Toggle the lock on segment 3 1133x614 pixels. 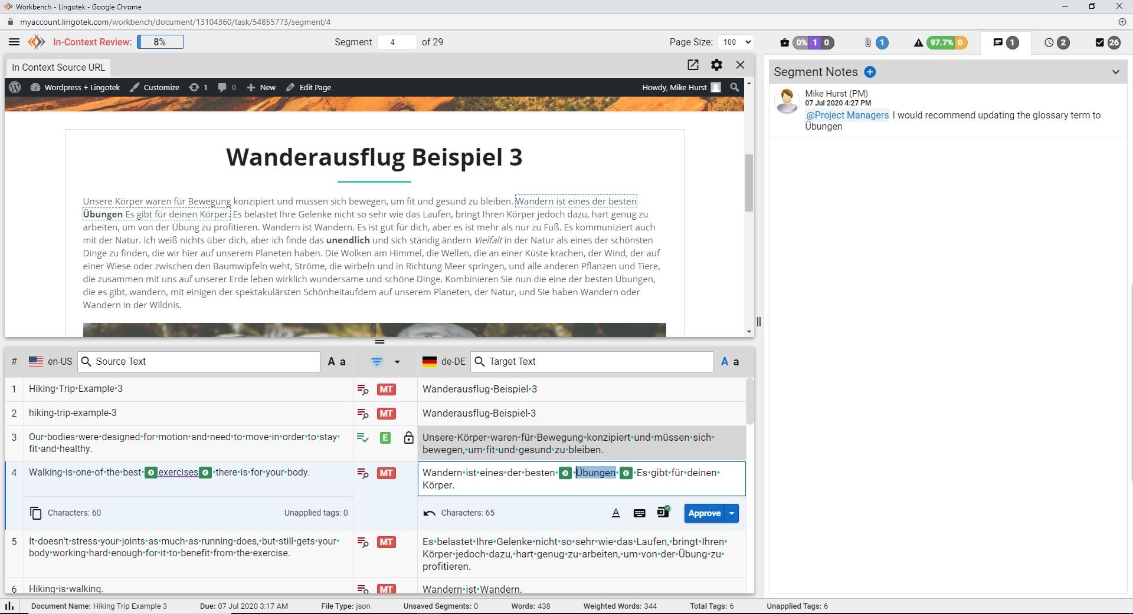point(408,438)
